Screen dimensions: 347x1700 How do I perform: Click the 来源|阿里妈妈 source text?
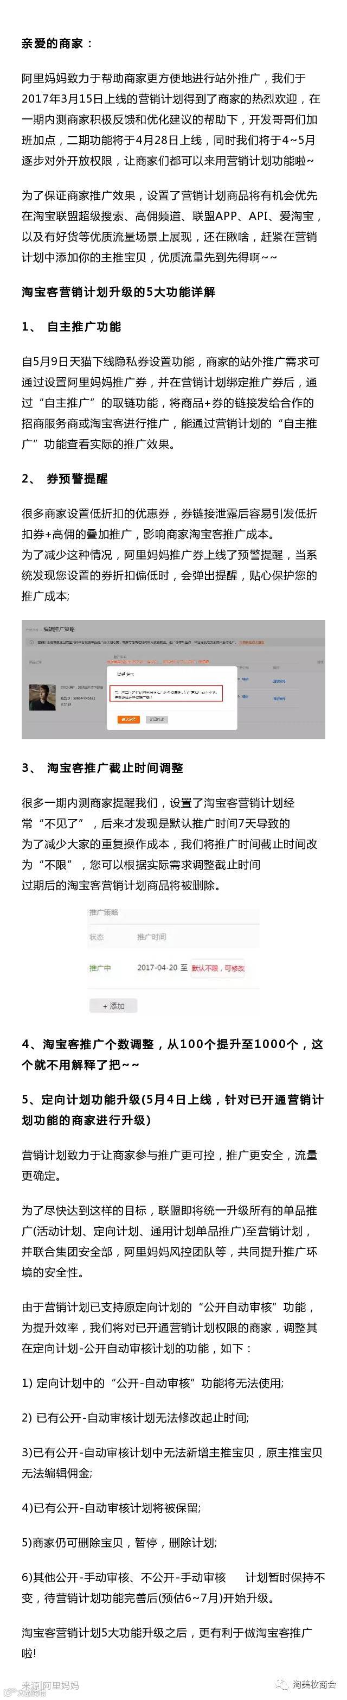click(x=50, y=1685)
